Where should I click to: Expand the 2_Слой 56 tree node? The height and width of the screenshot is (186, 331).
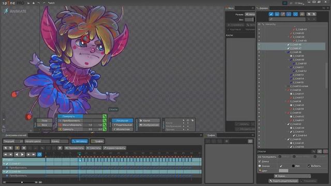coord(286,90)
